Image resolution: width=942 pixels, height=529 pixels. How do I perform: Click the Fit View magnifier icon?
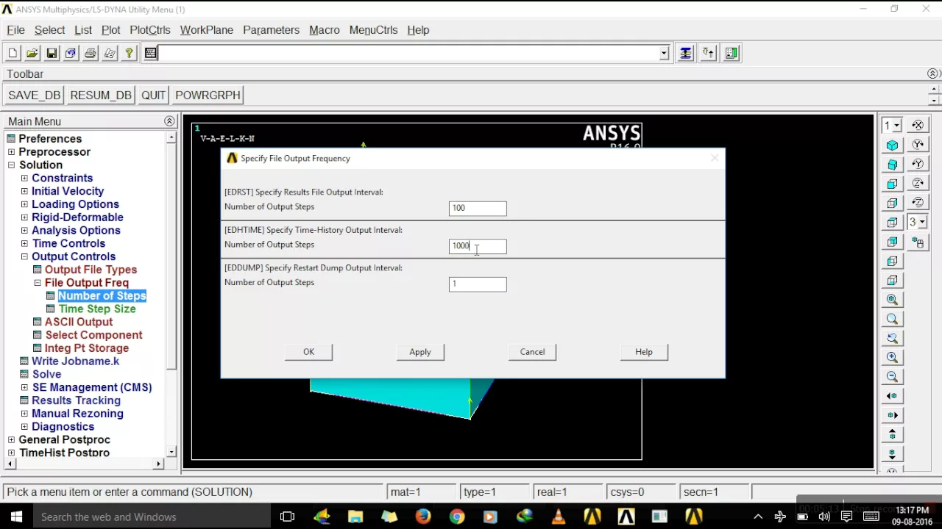tap(893, 300)
